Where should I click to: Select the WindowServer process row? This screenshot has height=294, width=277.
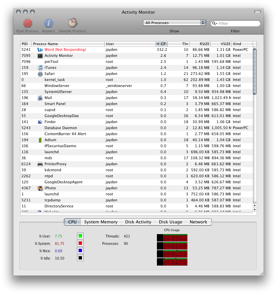136,86
